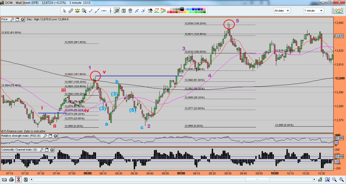
Task: Click the 12,631 current price tag
Action: click(x=339, y=36)
